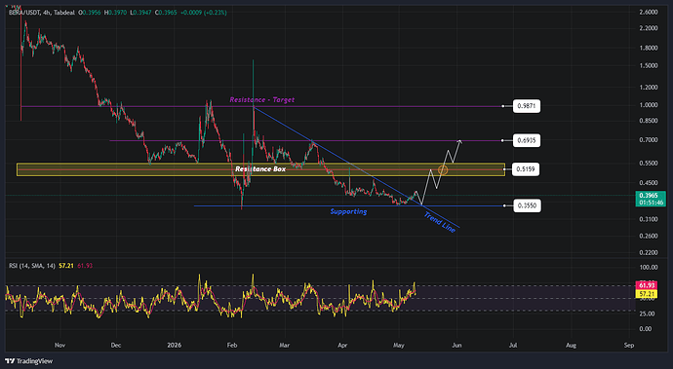Click 0.2200 on the price scale
This screenshot has height=369, width=673.
(x=649, y=253)
